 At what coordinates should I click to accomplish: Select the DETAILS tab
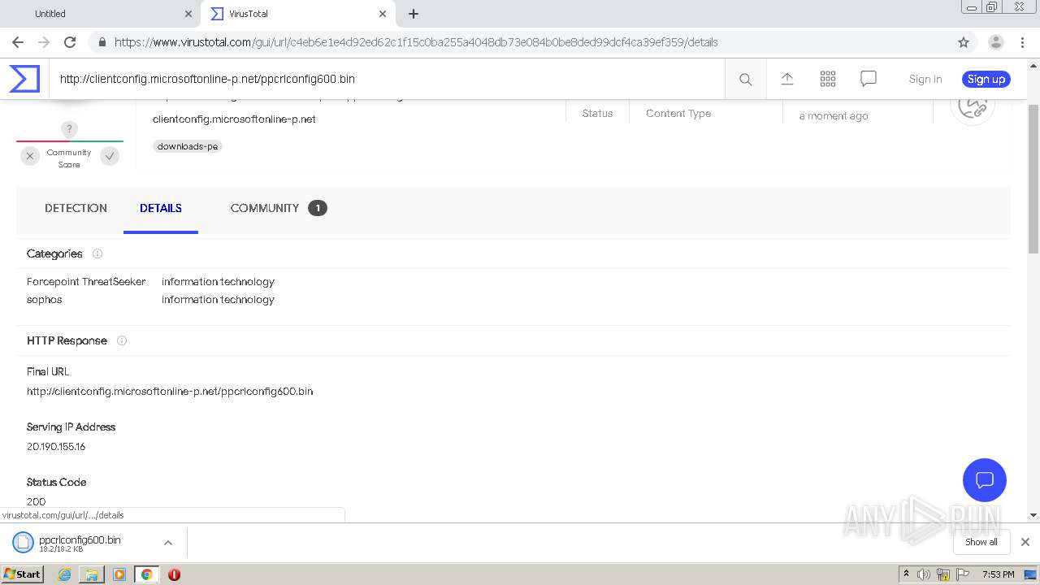pyautogui.click(x=161, y=208)
